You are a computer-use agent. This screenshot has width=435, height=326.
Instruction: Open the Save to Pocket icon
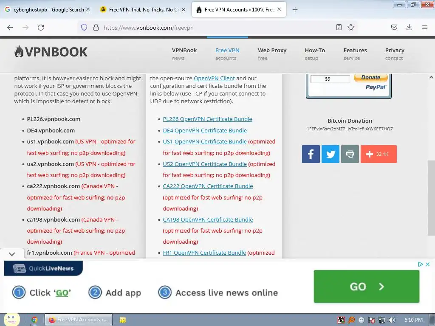click(394, 27)
